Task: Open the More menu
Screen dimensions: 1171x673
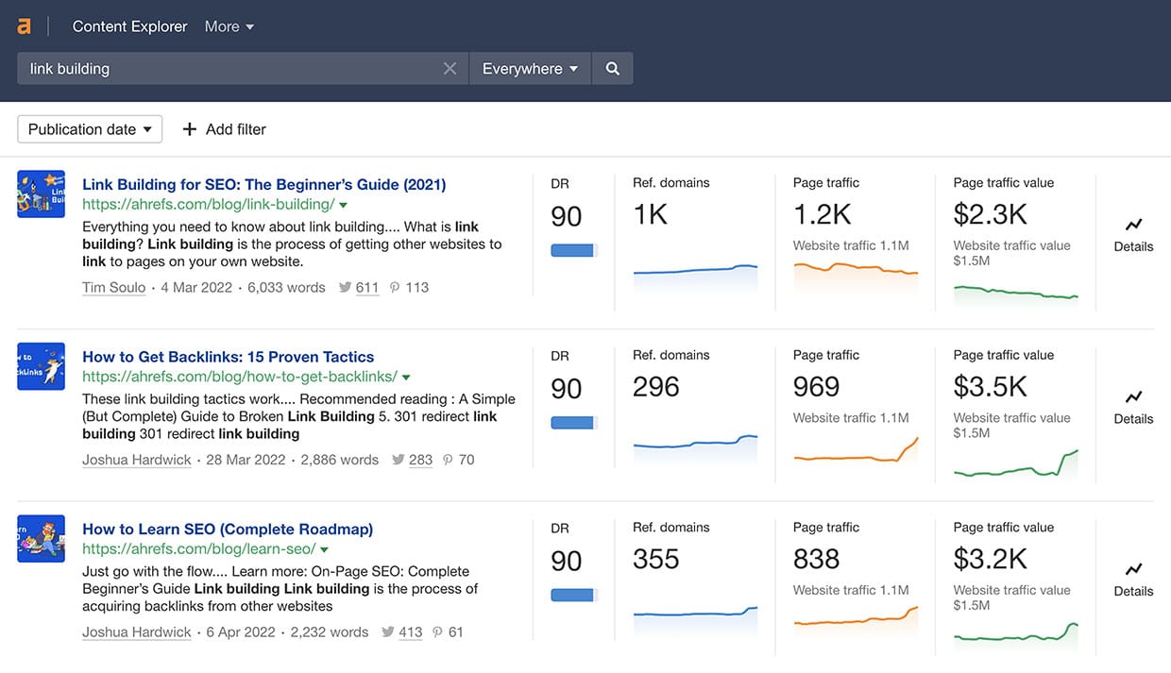Action: tap(229, 26)
